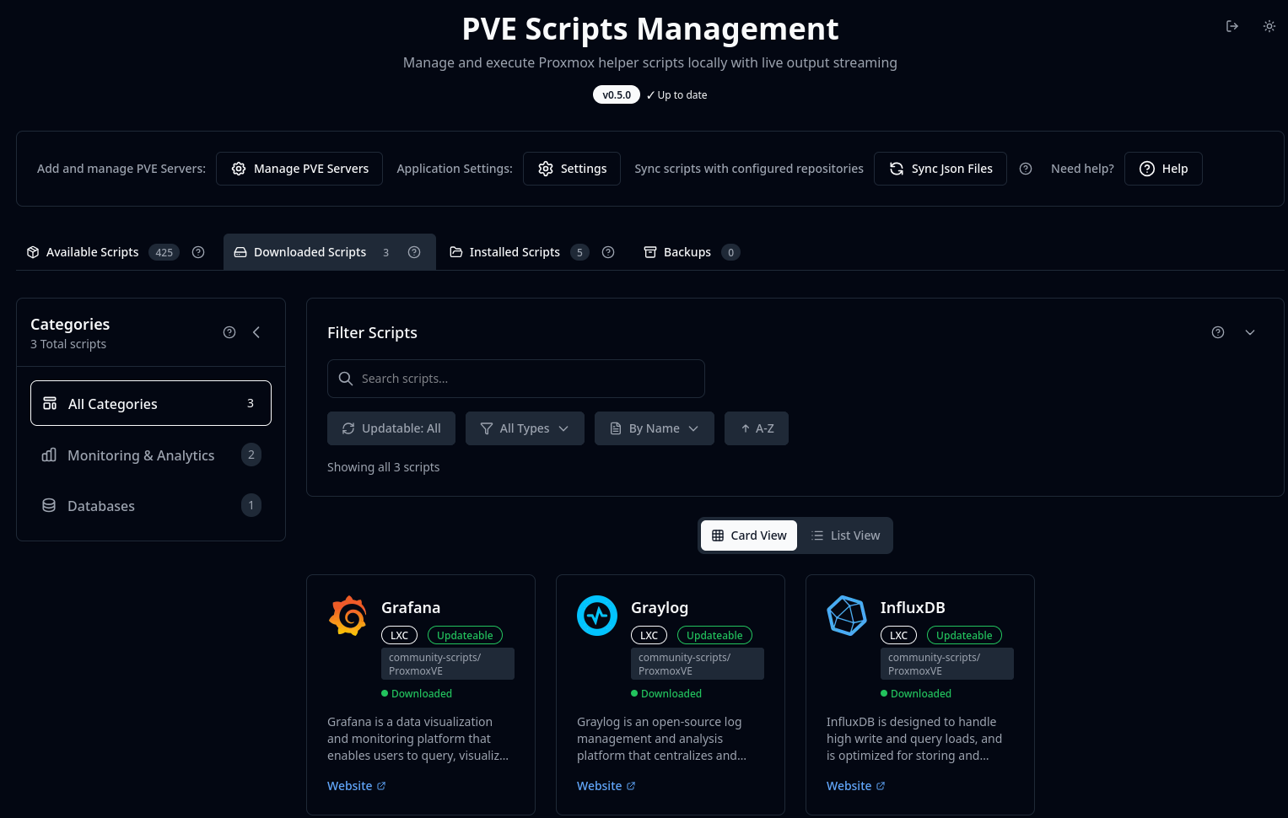Click the InfluxDB logo icon
Screen dimensions: 1288x818
[x=847, y=616]
